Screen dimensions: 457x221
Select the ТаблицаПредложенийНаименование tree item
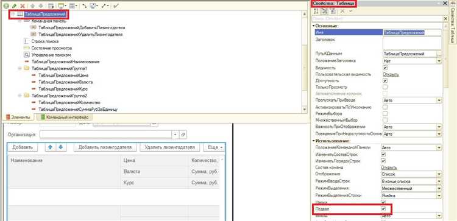(66, 61)
